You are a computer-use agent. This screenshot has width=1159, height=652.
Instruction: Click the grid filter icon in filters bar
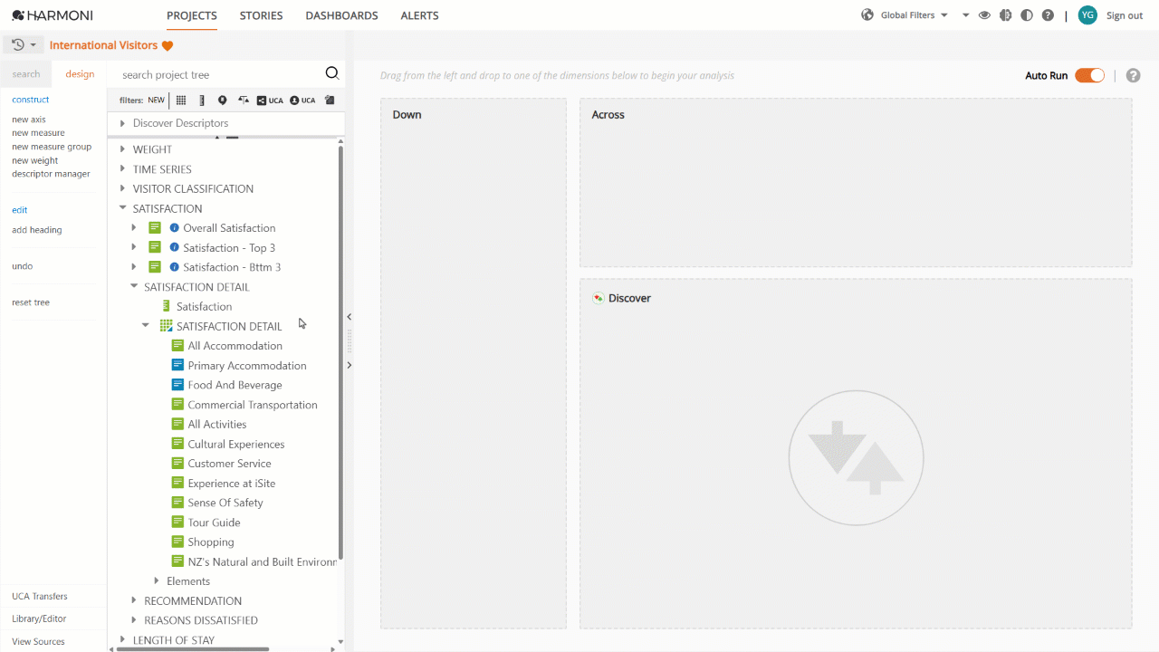(x=181, y=101)
